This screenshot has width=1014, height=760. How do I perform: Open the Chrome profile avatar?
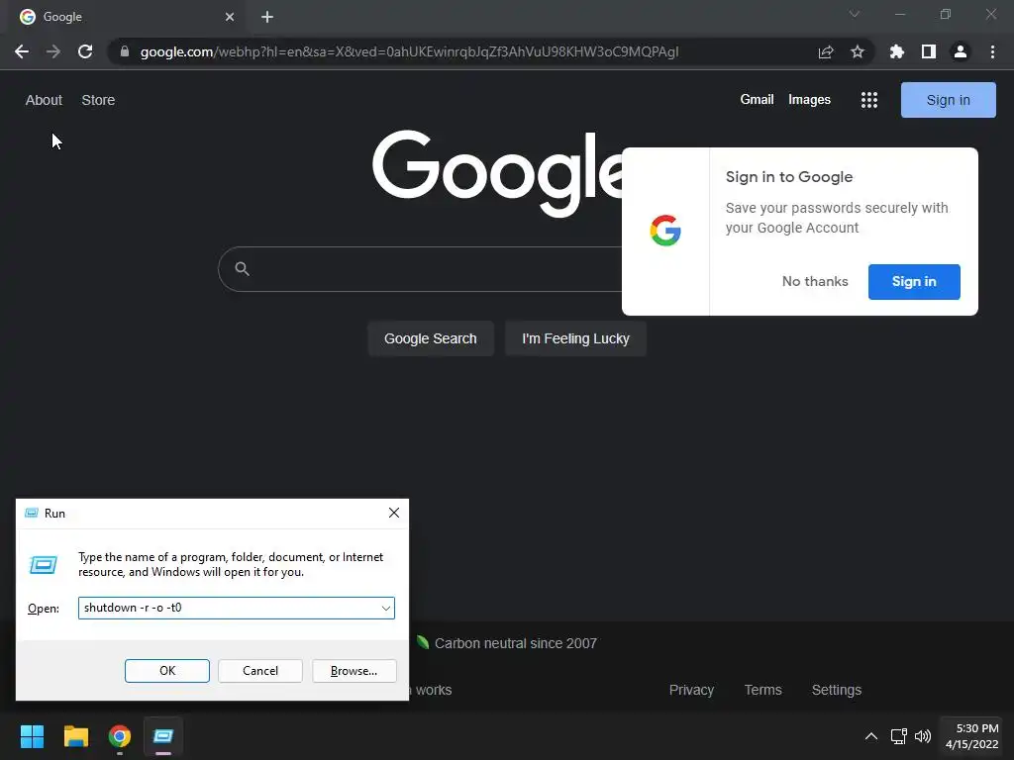961,51
